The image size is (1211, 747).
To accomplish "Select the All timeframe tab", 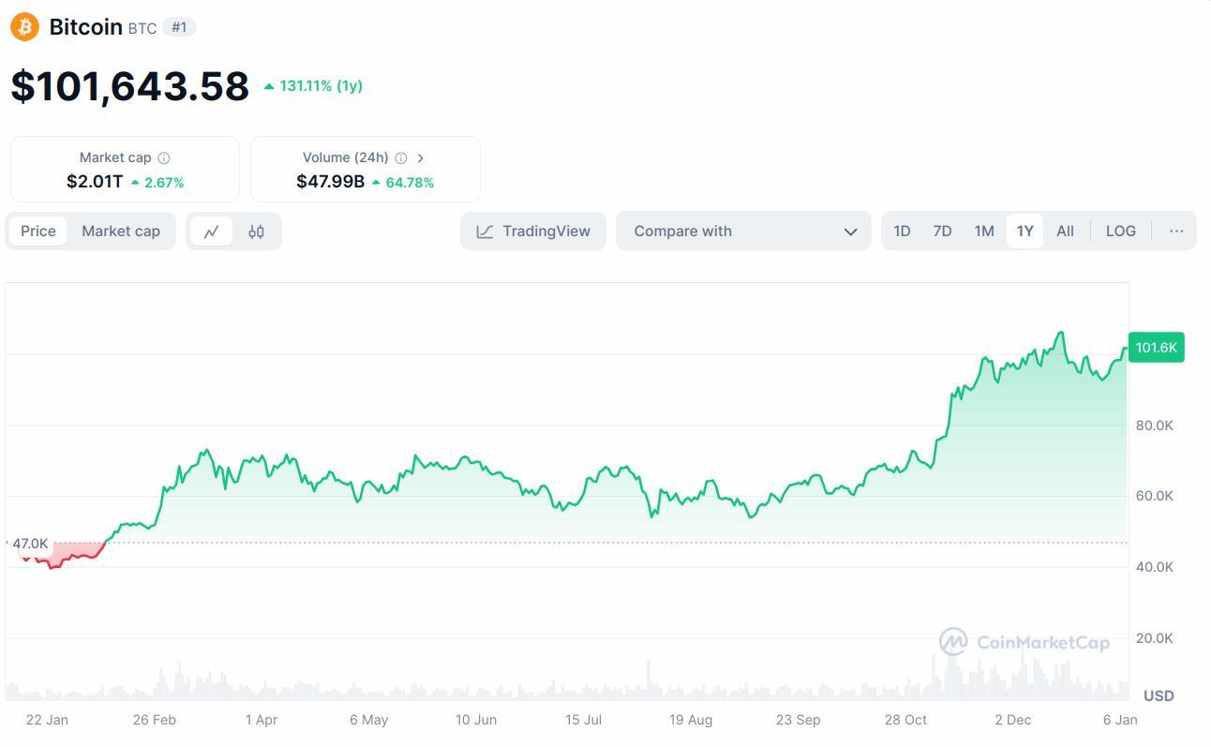I will pos(1065,231).
